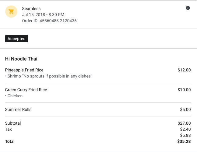Click the Accepted status badge
The image size is (197, 152).
coord(16,39)
